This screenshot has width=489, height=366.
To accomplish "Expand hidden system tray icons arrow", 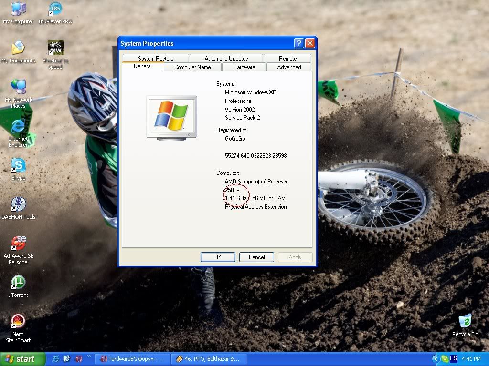I will coord(436,359).
